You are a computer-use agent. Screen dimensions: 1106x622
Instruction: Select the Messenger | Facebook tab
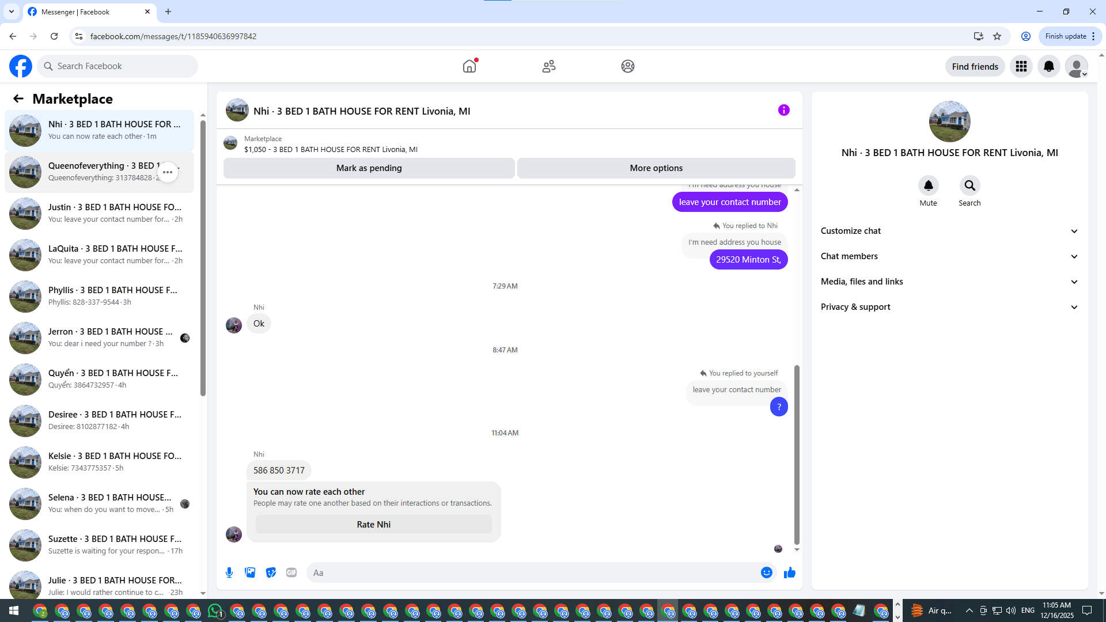click(89, 12)
